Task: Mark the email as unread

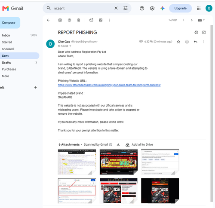Action: 91,20
